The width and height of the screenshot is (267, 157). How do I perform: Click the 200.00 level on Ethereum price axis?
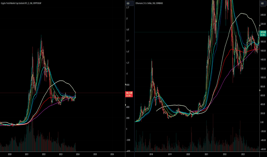263,113
